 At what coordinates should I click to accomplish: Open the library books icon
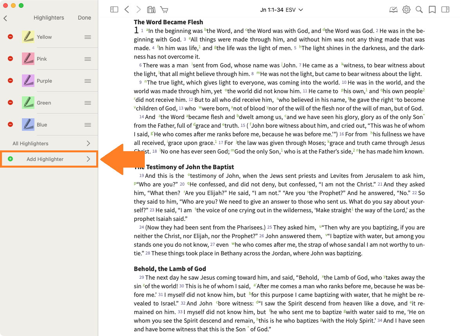point(151,10)
